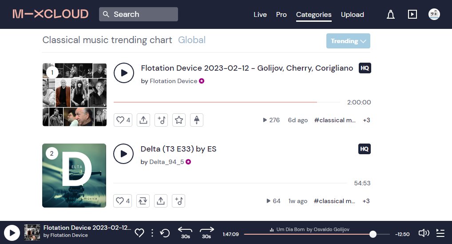Skip back 30 seconds

click(x=185, y=233)
